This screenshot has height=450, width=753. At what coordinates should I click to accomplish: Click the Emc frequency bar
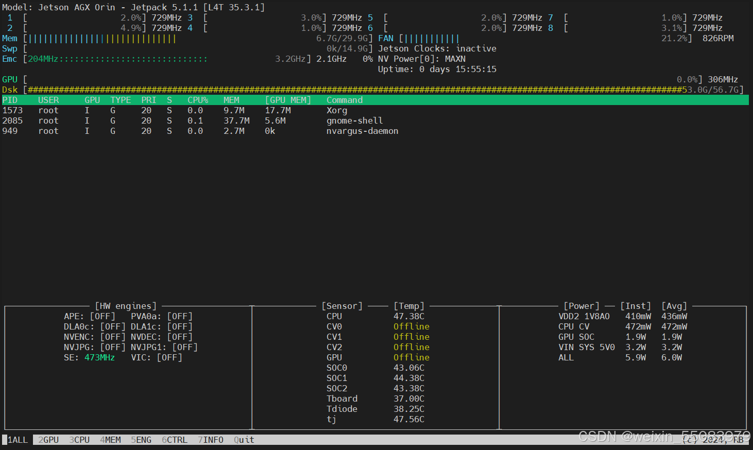[167, 59]
